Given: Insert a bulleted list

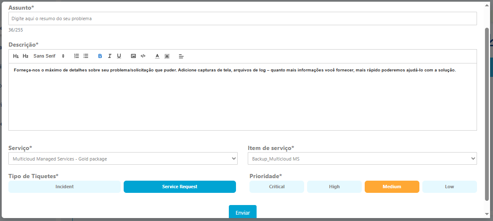Looking at the screenshot, I should (86, 56).
